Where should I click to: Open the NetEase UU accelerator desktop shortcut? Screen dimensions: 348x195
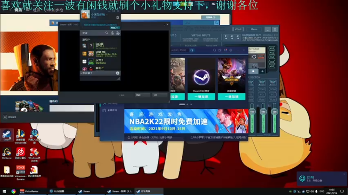click(34, 136)
